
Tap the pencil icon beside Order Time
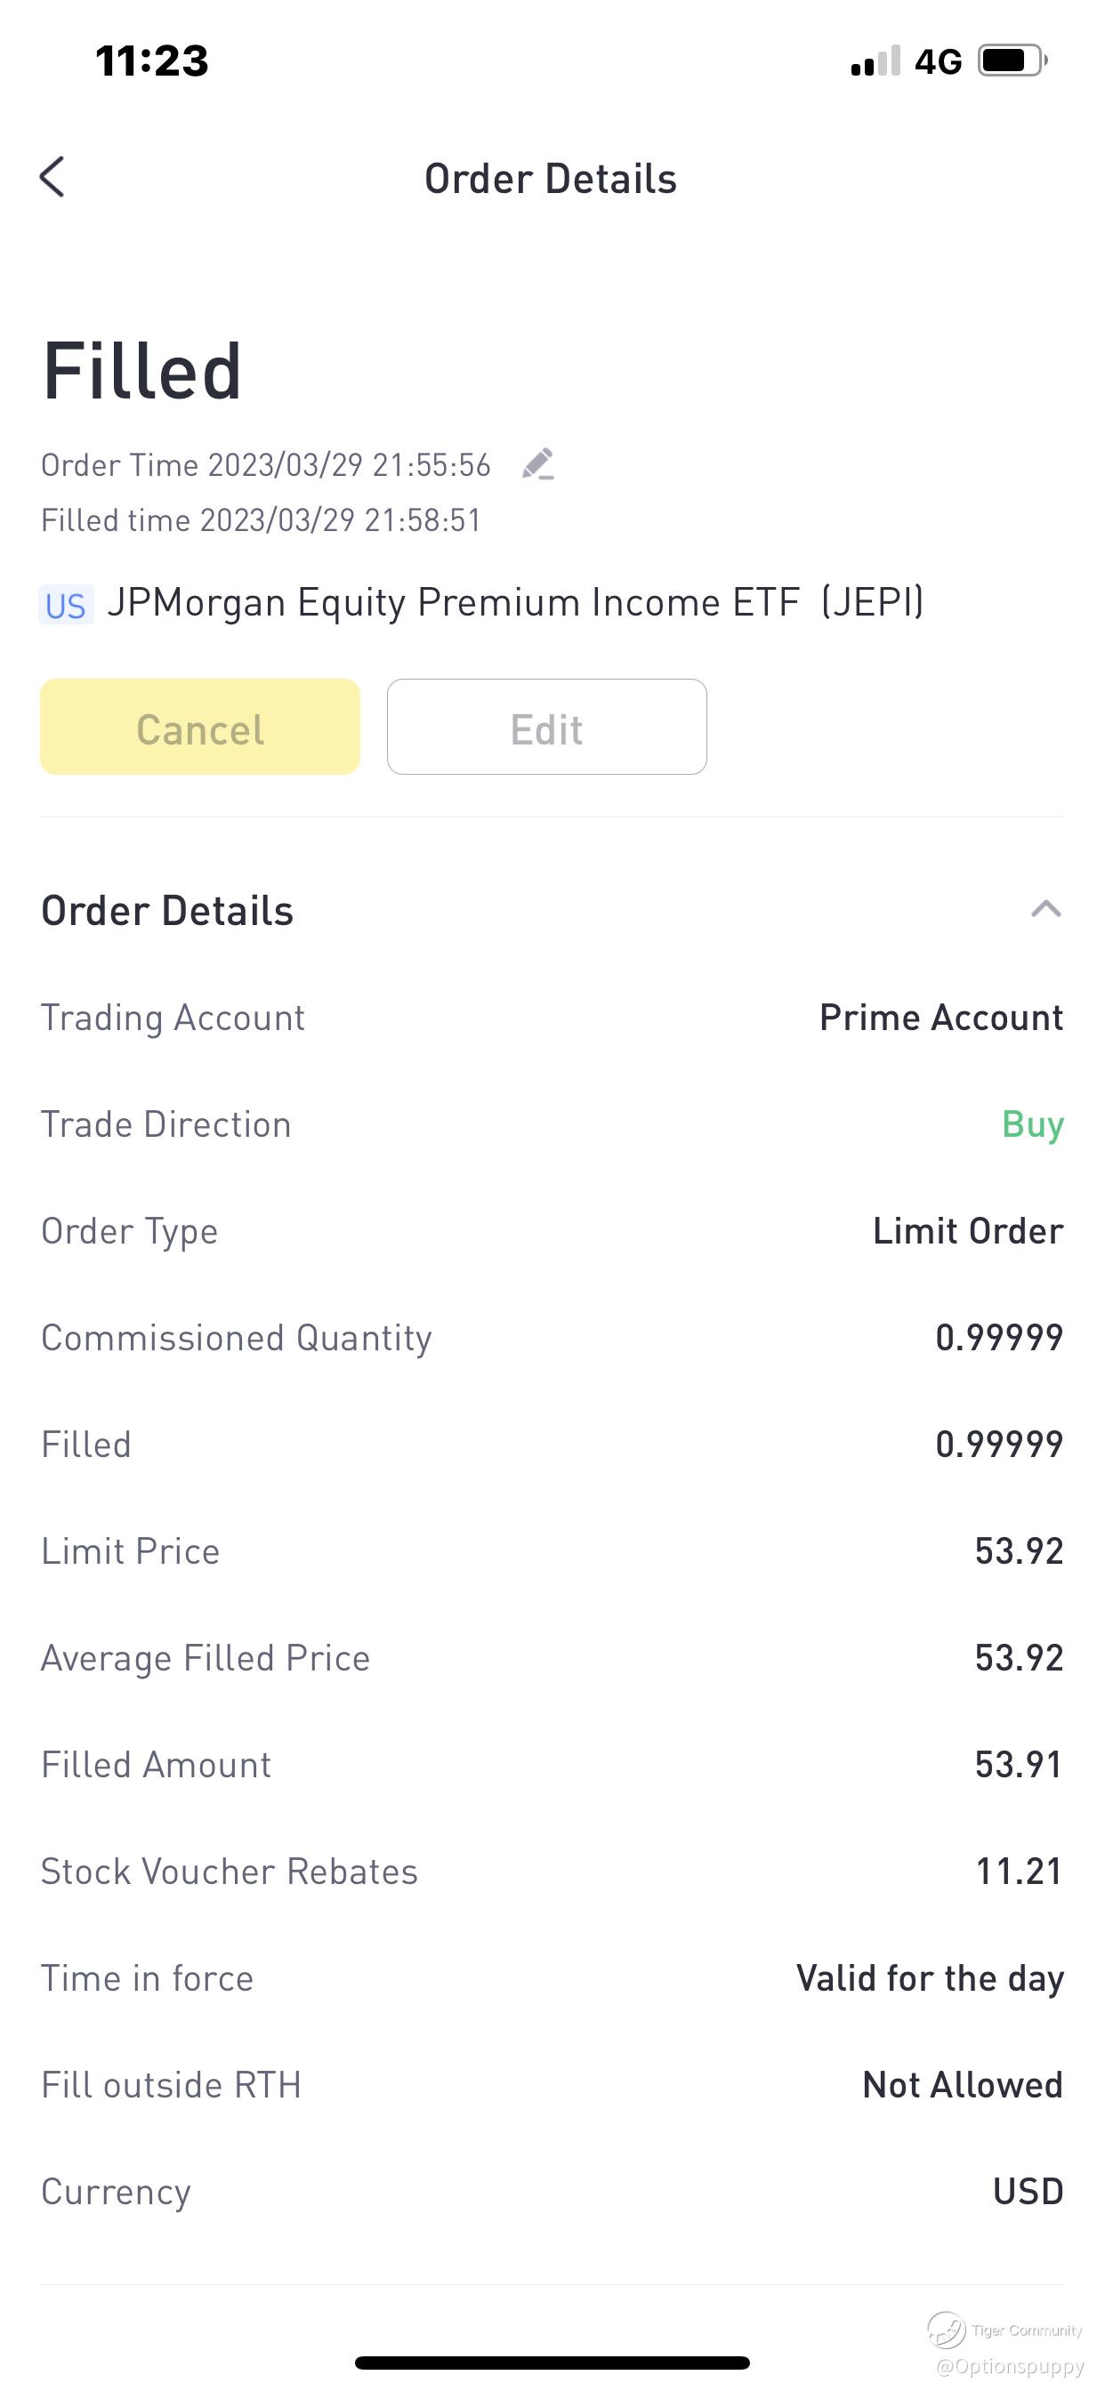(537, 463)
